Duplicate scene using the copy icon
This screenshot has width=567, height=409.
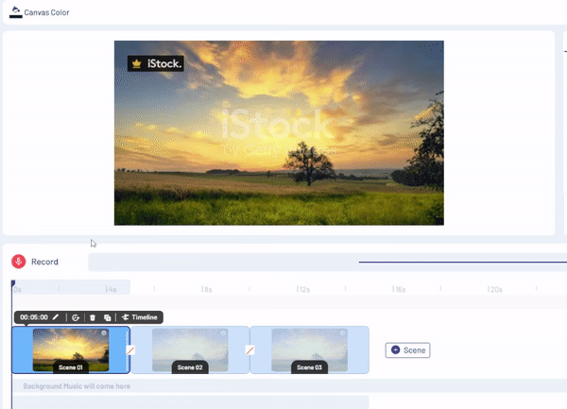(107, 317)
